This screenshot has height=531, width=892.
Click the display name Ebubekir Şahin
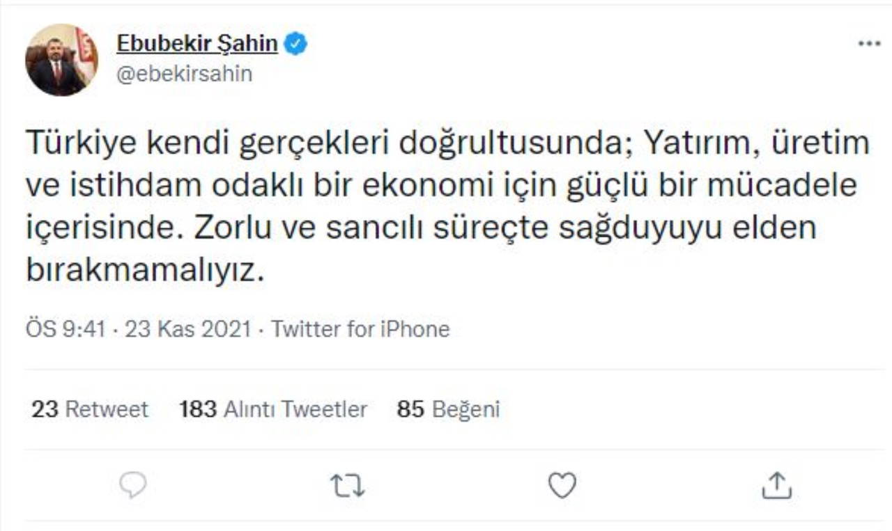tap(197, 45)
